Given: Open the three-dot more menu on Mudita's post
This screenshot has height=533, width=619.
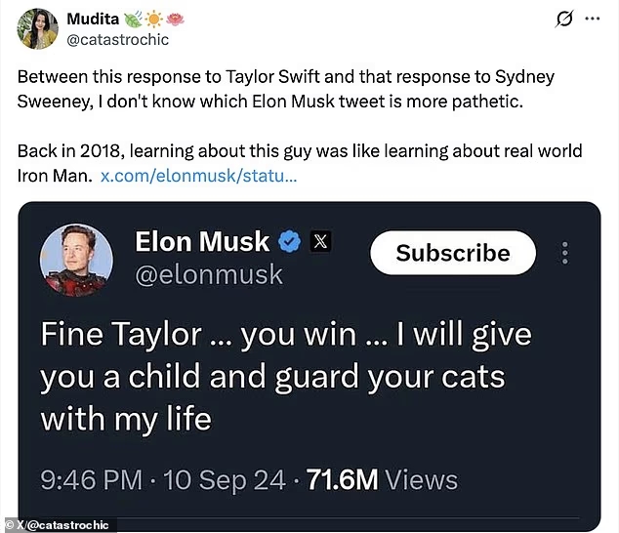Looking at the screenshot, I should pos(593,19).
